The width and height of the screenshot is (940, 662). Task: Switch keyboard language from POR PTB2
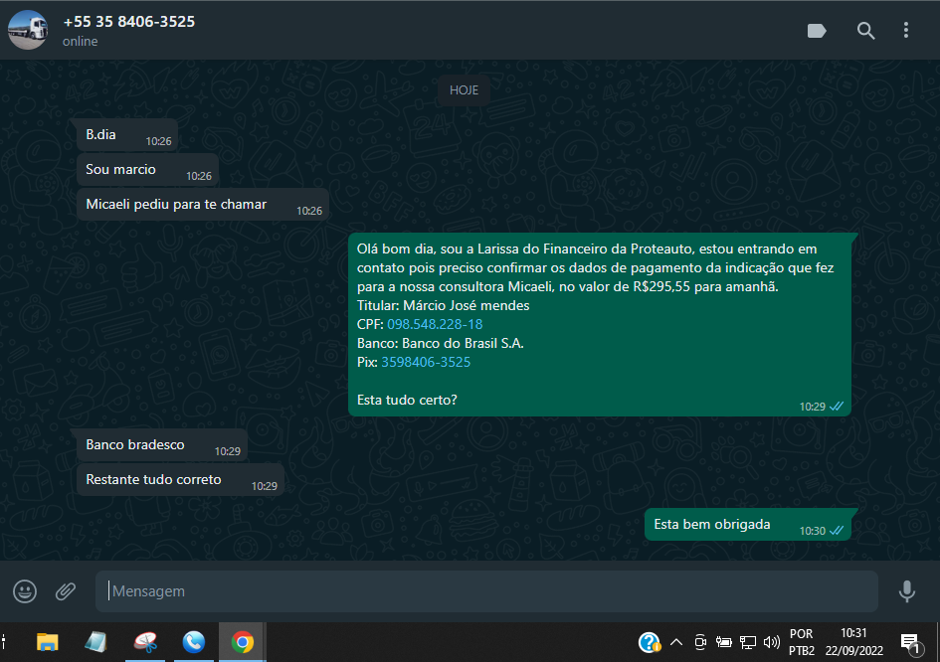[x=801, y=642]
